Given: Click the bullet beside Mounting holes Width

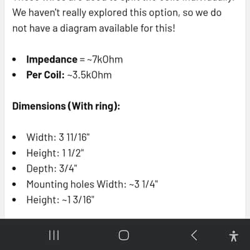Looking at the screenshot, I should click(x=14, y=184).
